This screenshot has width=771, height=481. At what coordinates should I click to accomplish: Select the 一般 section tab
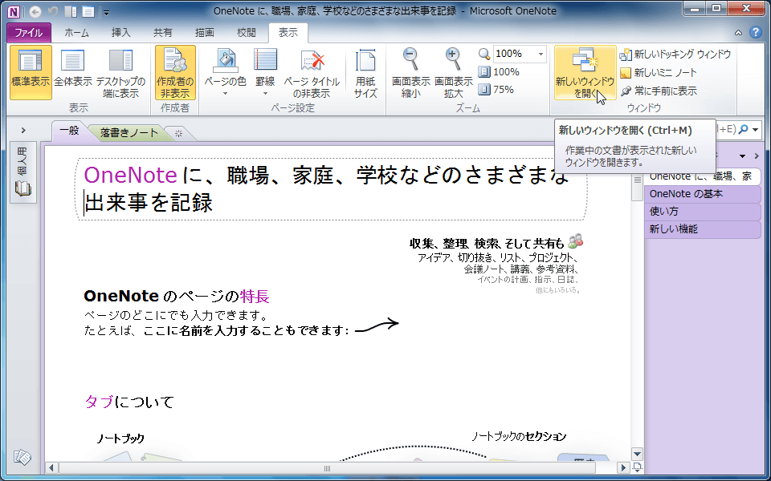tap(69, 131)
